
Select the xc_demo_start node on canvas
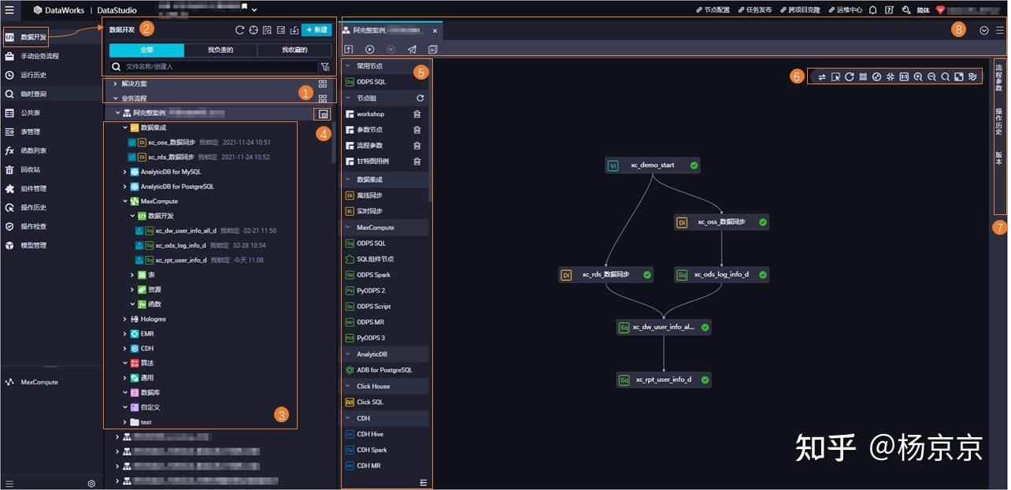[x=653, y=165]
